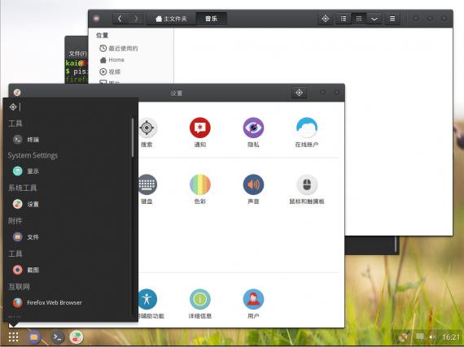Screen dimensions: 464x347
Task: Open view options dropdown in Files
Action: (x=374, y=19)
